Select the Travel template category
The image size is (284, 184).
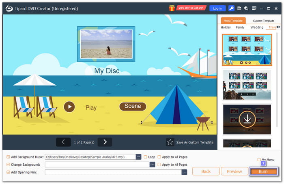(272, 27)
